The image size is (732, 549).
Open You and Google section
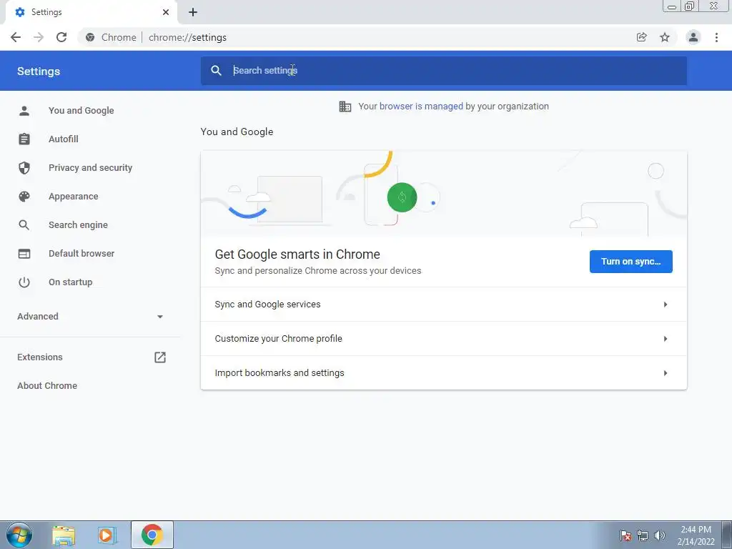(x=81, y=111)
